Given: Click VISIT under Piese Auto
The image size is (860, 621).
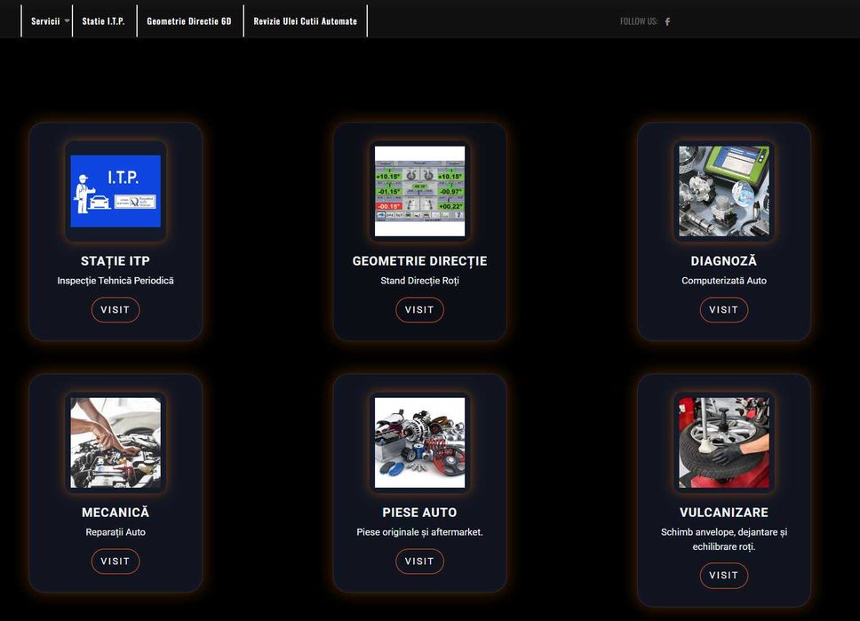Looking at the screenshot, I should pyautogui.click(x=419, y=561).
